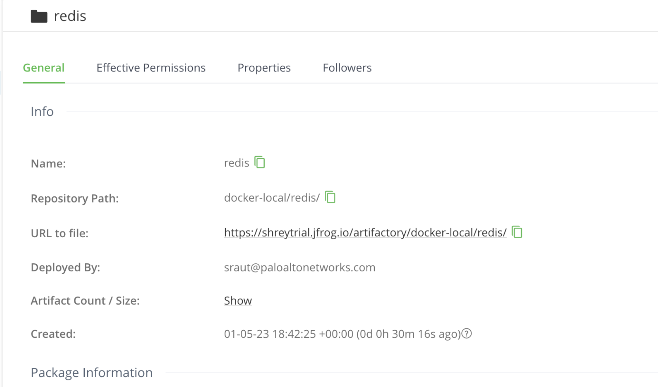Viewport: 658px width, 387px height.
Task: Click the redis title in header
Action: pos(70,16)
